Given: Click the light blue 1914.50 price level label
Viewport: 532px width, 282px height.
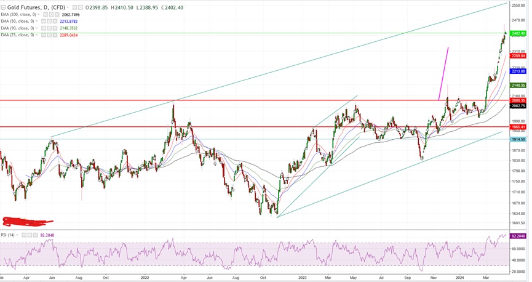Looking at the screenshot, I should point(518,139).
